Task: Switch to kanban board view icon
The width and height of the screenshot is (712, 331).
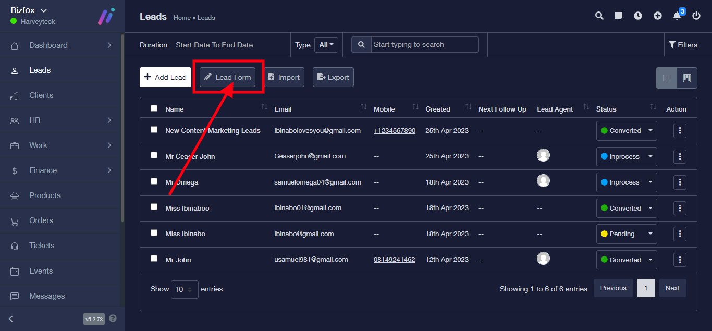Action: 686,78
